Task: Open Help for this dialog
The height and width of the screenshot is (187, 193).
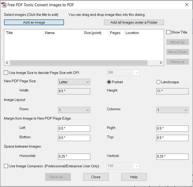Action: click(x=134, y=177)
